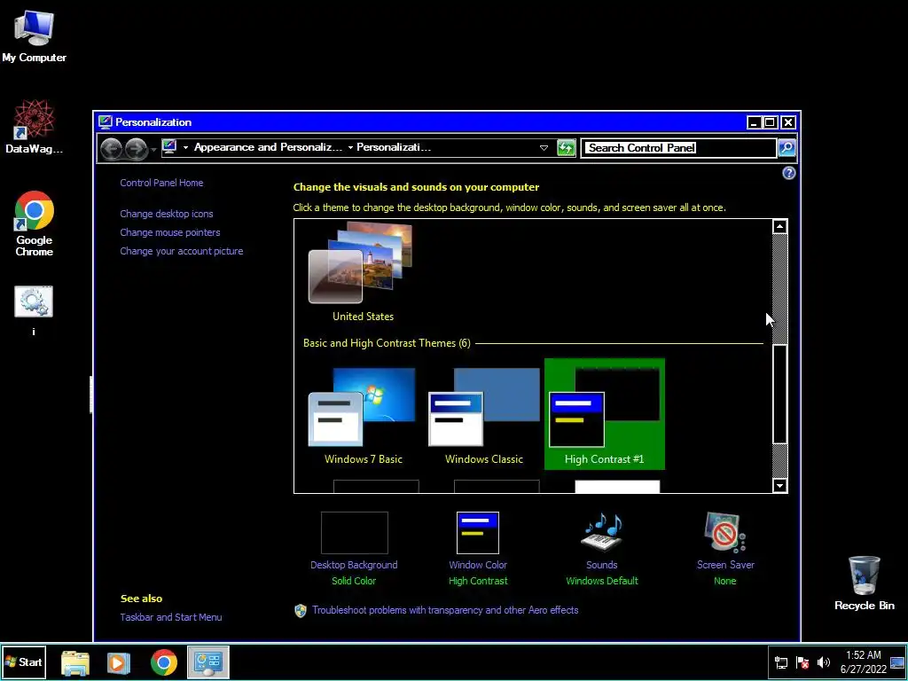This screenshot has width=908, height=681.
Task: Select the United States theme
Action: point(363,271)
